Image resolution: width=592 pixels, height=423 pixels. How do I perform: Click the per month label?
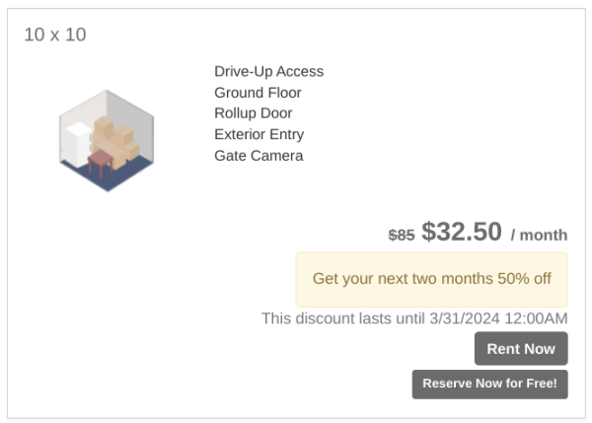(x=539, y=235)
